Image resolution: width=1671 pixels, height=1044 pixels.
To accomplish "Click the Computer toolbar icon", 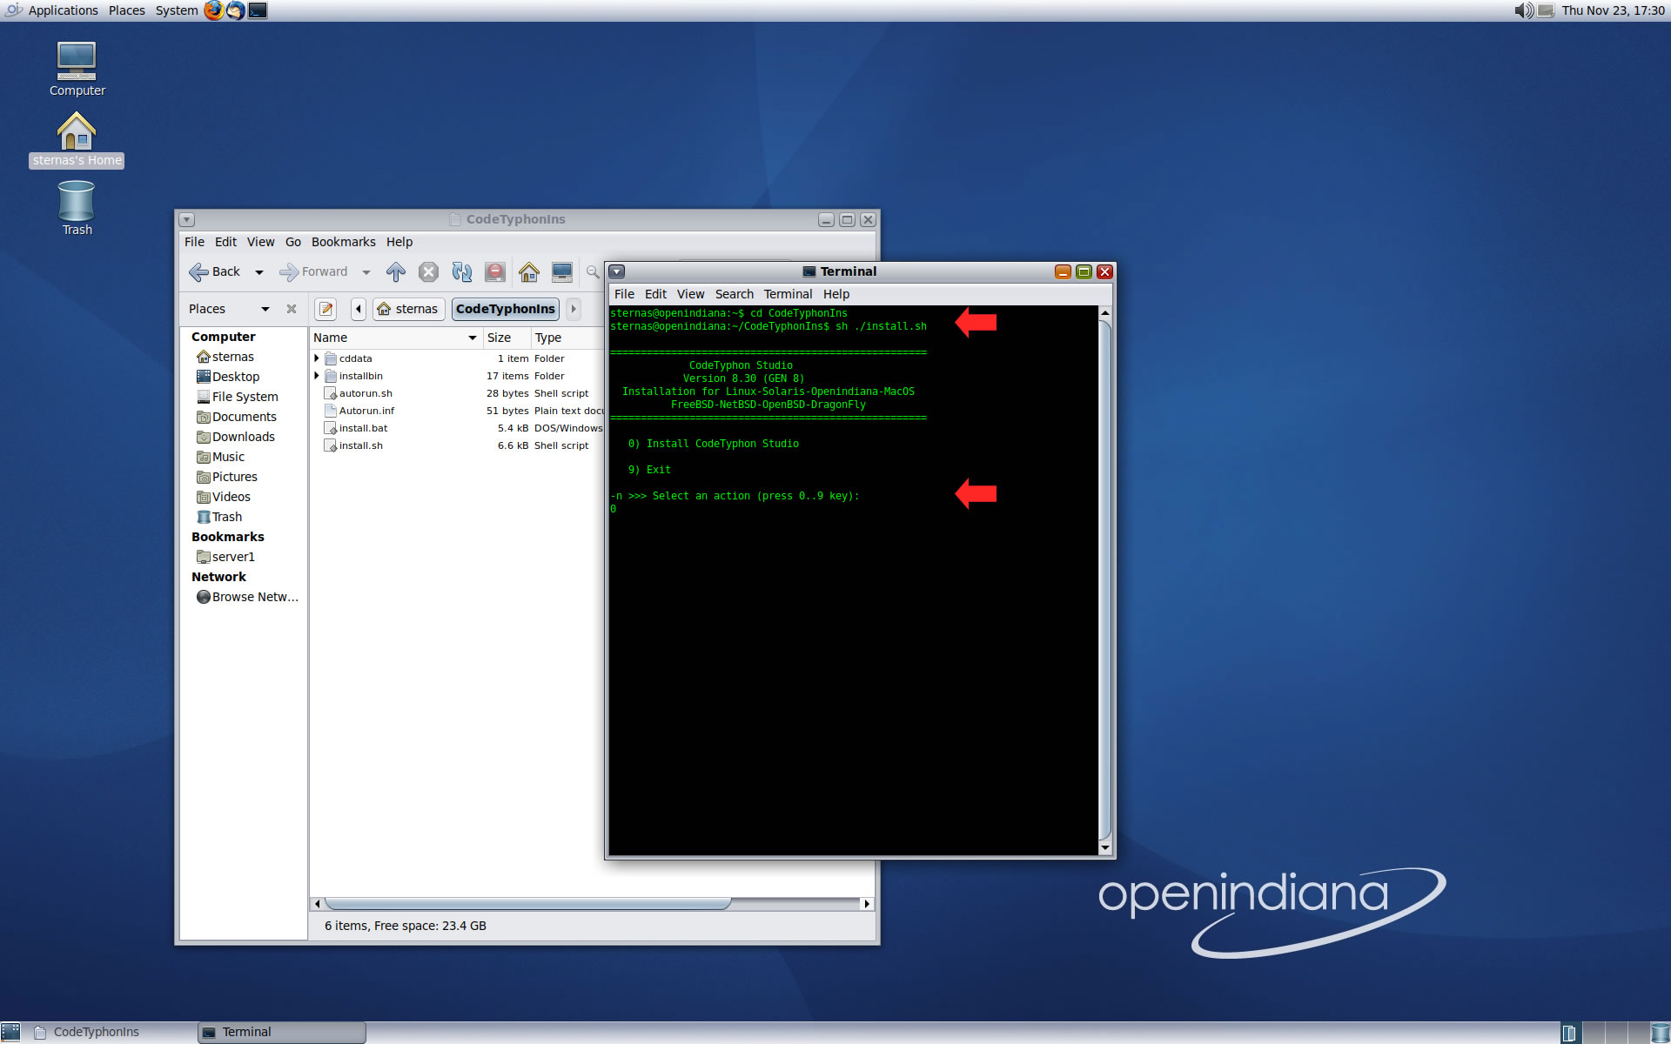I will [562, 272].
